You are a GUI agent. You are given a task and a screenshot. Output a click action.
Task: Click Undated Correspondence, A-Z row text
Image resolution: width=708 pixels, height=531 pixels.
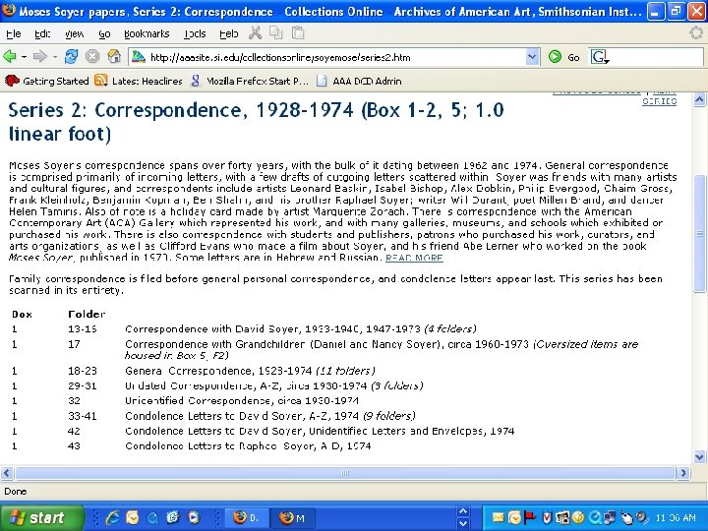point(274,385)
